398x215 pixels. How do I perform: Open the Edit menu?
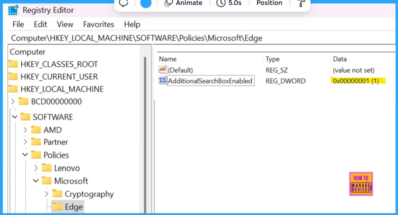click(x=40, y=24)
